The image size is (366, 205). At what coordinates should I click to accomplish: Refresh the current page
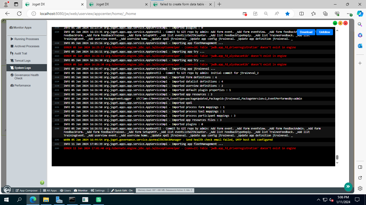click(x=19, y=14)
